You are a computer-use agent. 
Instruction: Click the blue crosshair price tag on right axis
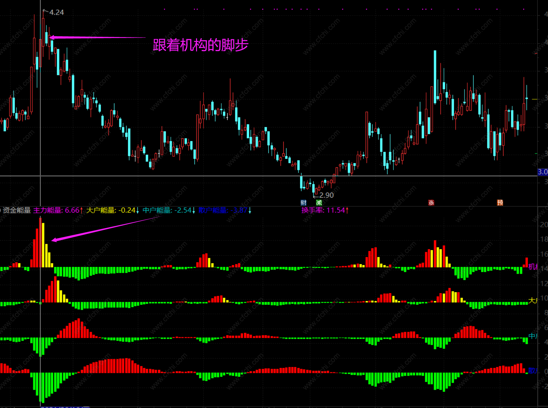(x=543, y=172)
